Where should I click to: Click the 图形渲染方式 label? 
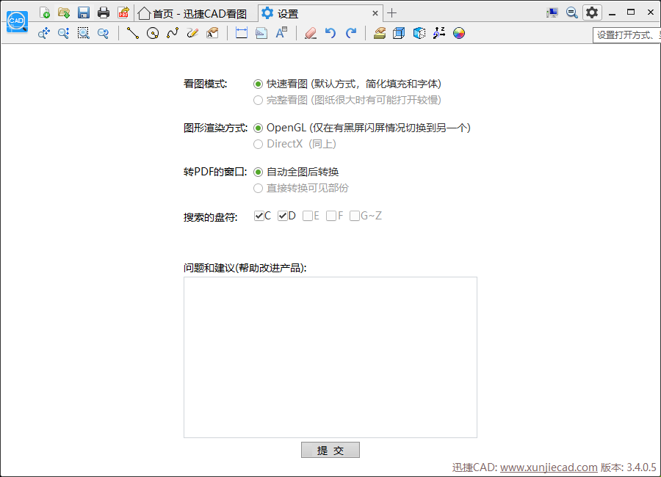[215, 128]
